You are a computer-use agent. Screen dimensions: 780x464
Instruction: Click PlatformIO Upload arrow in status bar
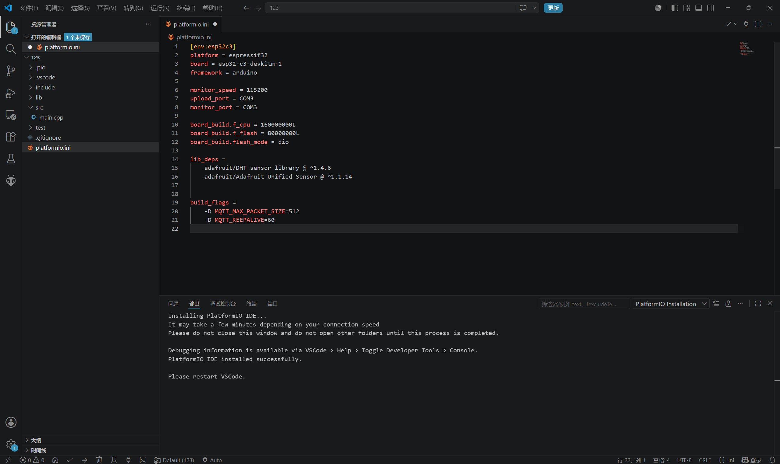pyautogui.click(x=84, y=460)
